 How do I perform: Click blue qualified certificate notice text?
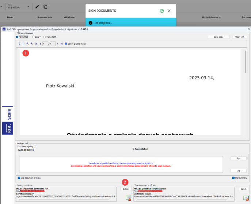point(121,163)
